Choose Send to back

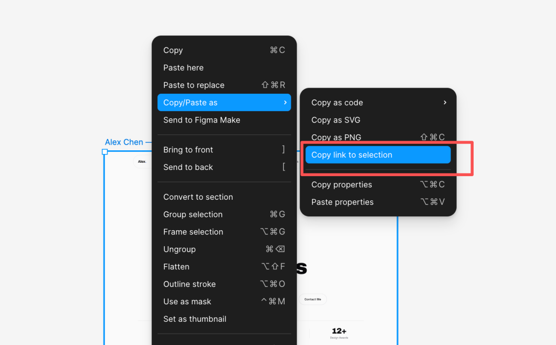[x=224, y=167]
